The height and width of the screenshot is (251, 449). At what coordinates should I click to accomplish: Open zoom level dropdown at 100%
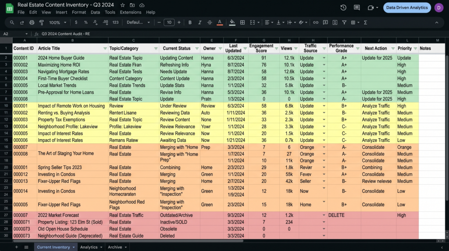pyautogui.click(x=57, y=22)
